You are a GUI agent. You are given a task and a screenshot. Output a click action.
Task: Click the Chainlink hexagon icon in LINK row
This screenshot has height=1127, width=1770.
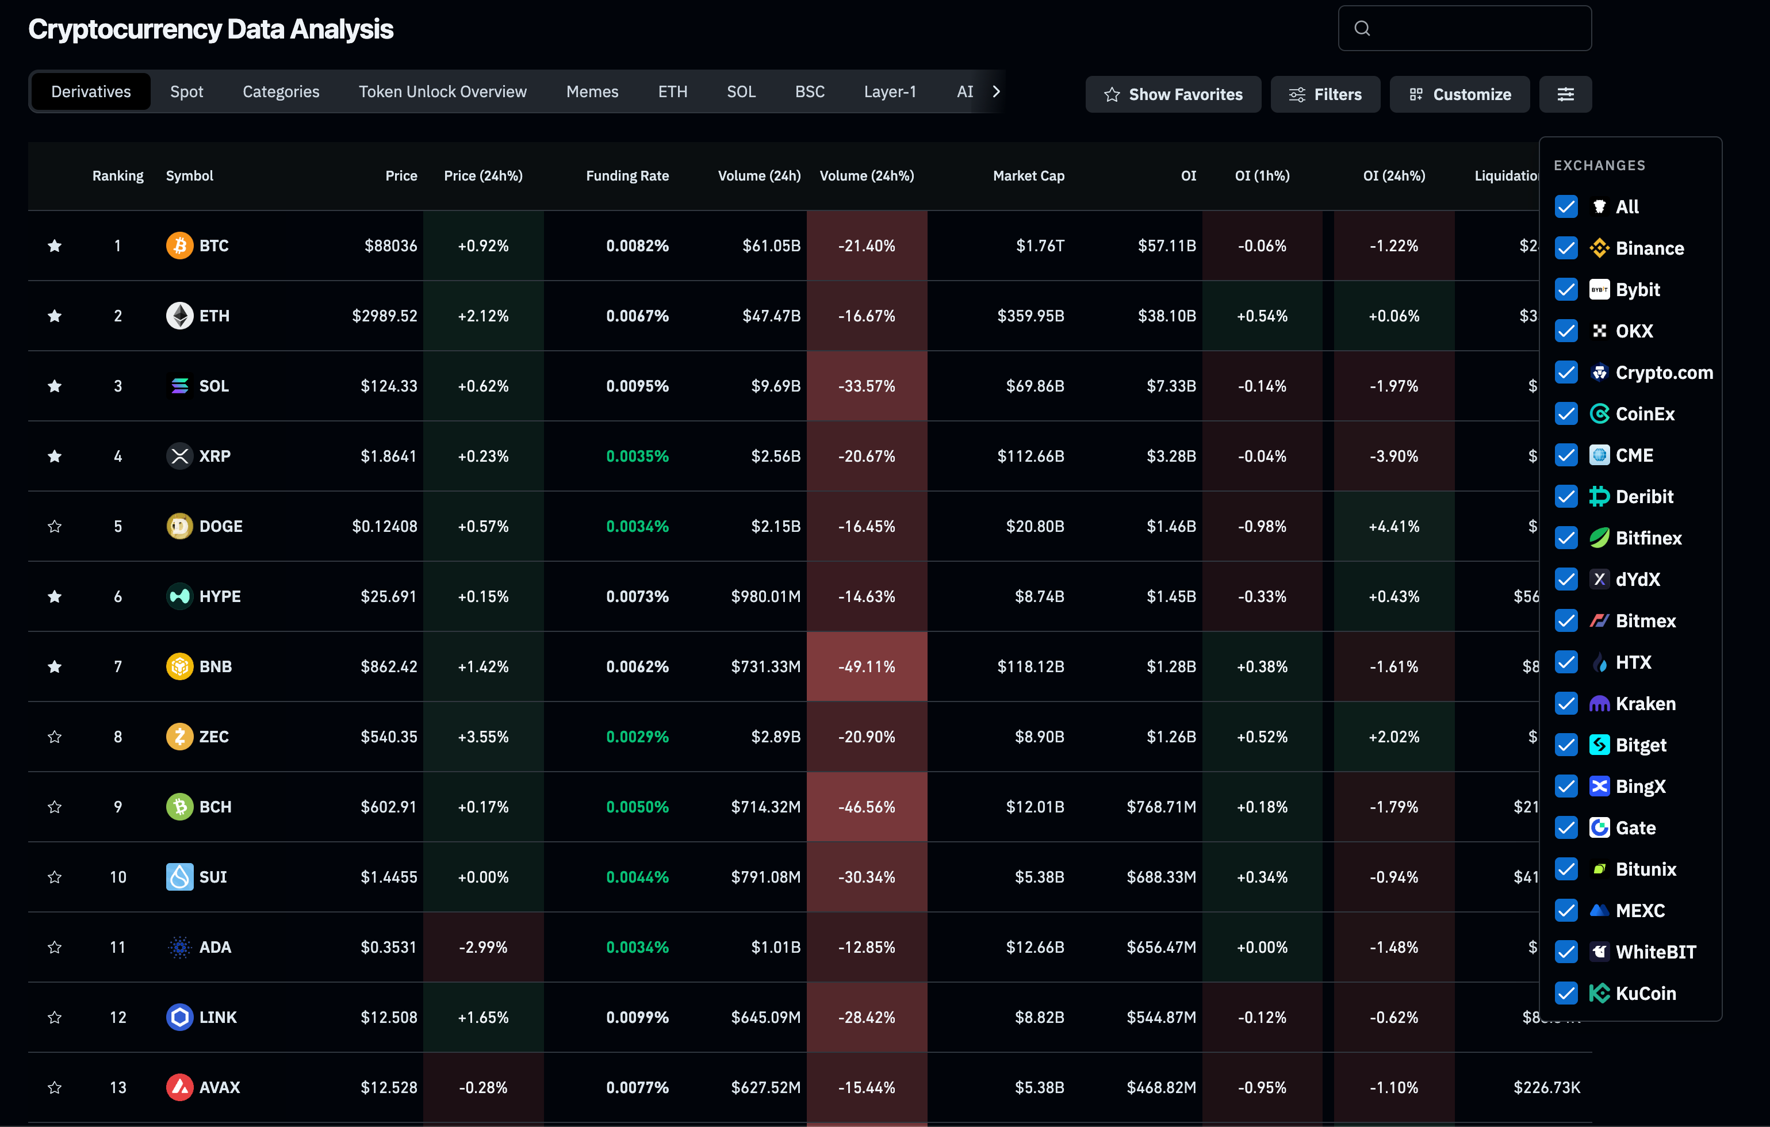click(179, 1017)
